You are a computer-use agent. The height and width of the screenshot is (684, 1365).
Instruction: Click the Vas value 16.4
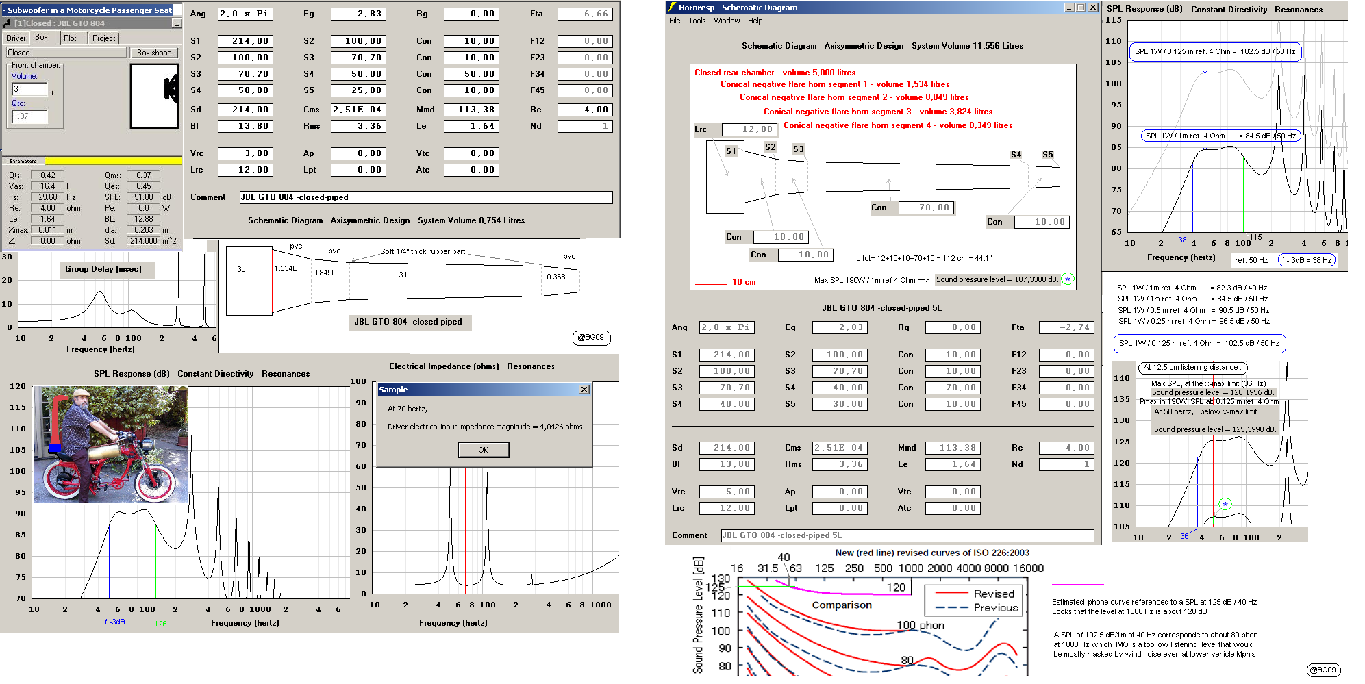point(48,186)
